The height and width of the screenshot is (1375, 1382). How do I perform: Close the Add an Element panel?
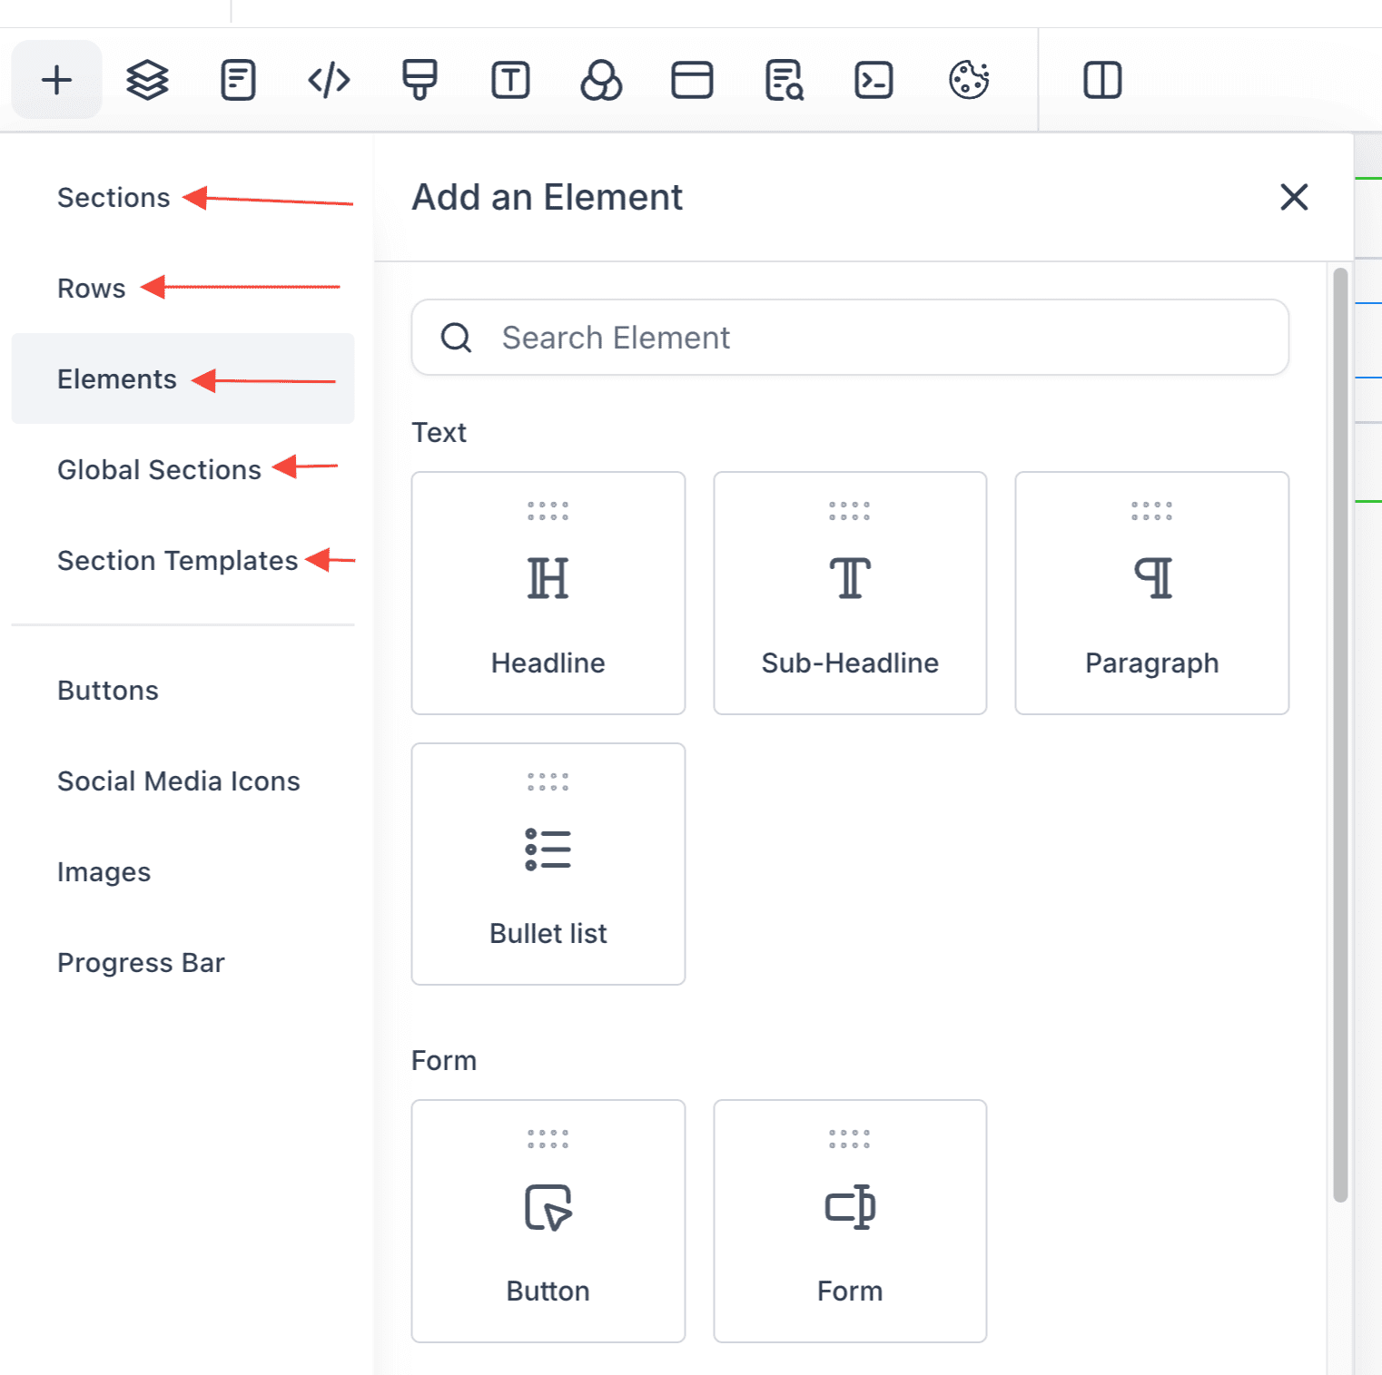point(1294,197)
